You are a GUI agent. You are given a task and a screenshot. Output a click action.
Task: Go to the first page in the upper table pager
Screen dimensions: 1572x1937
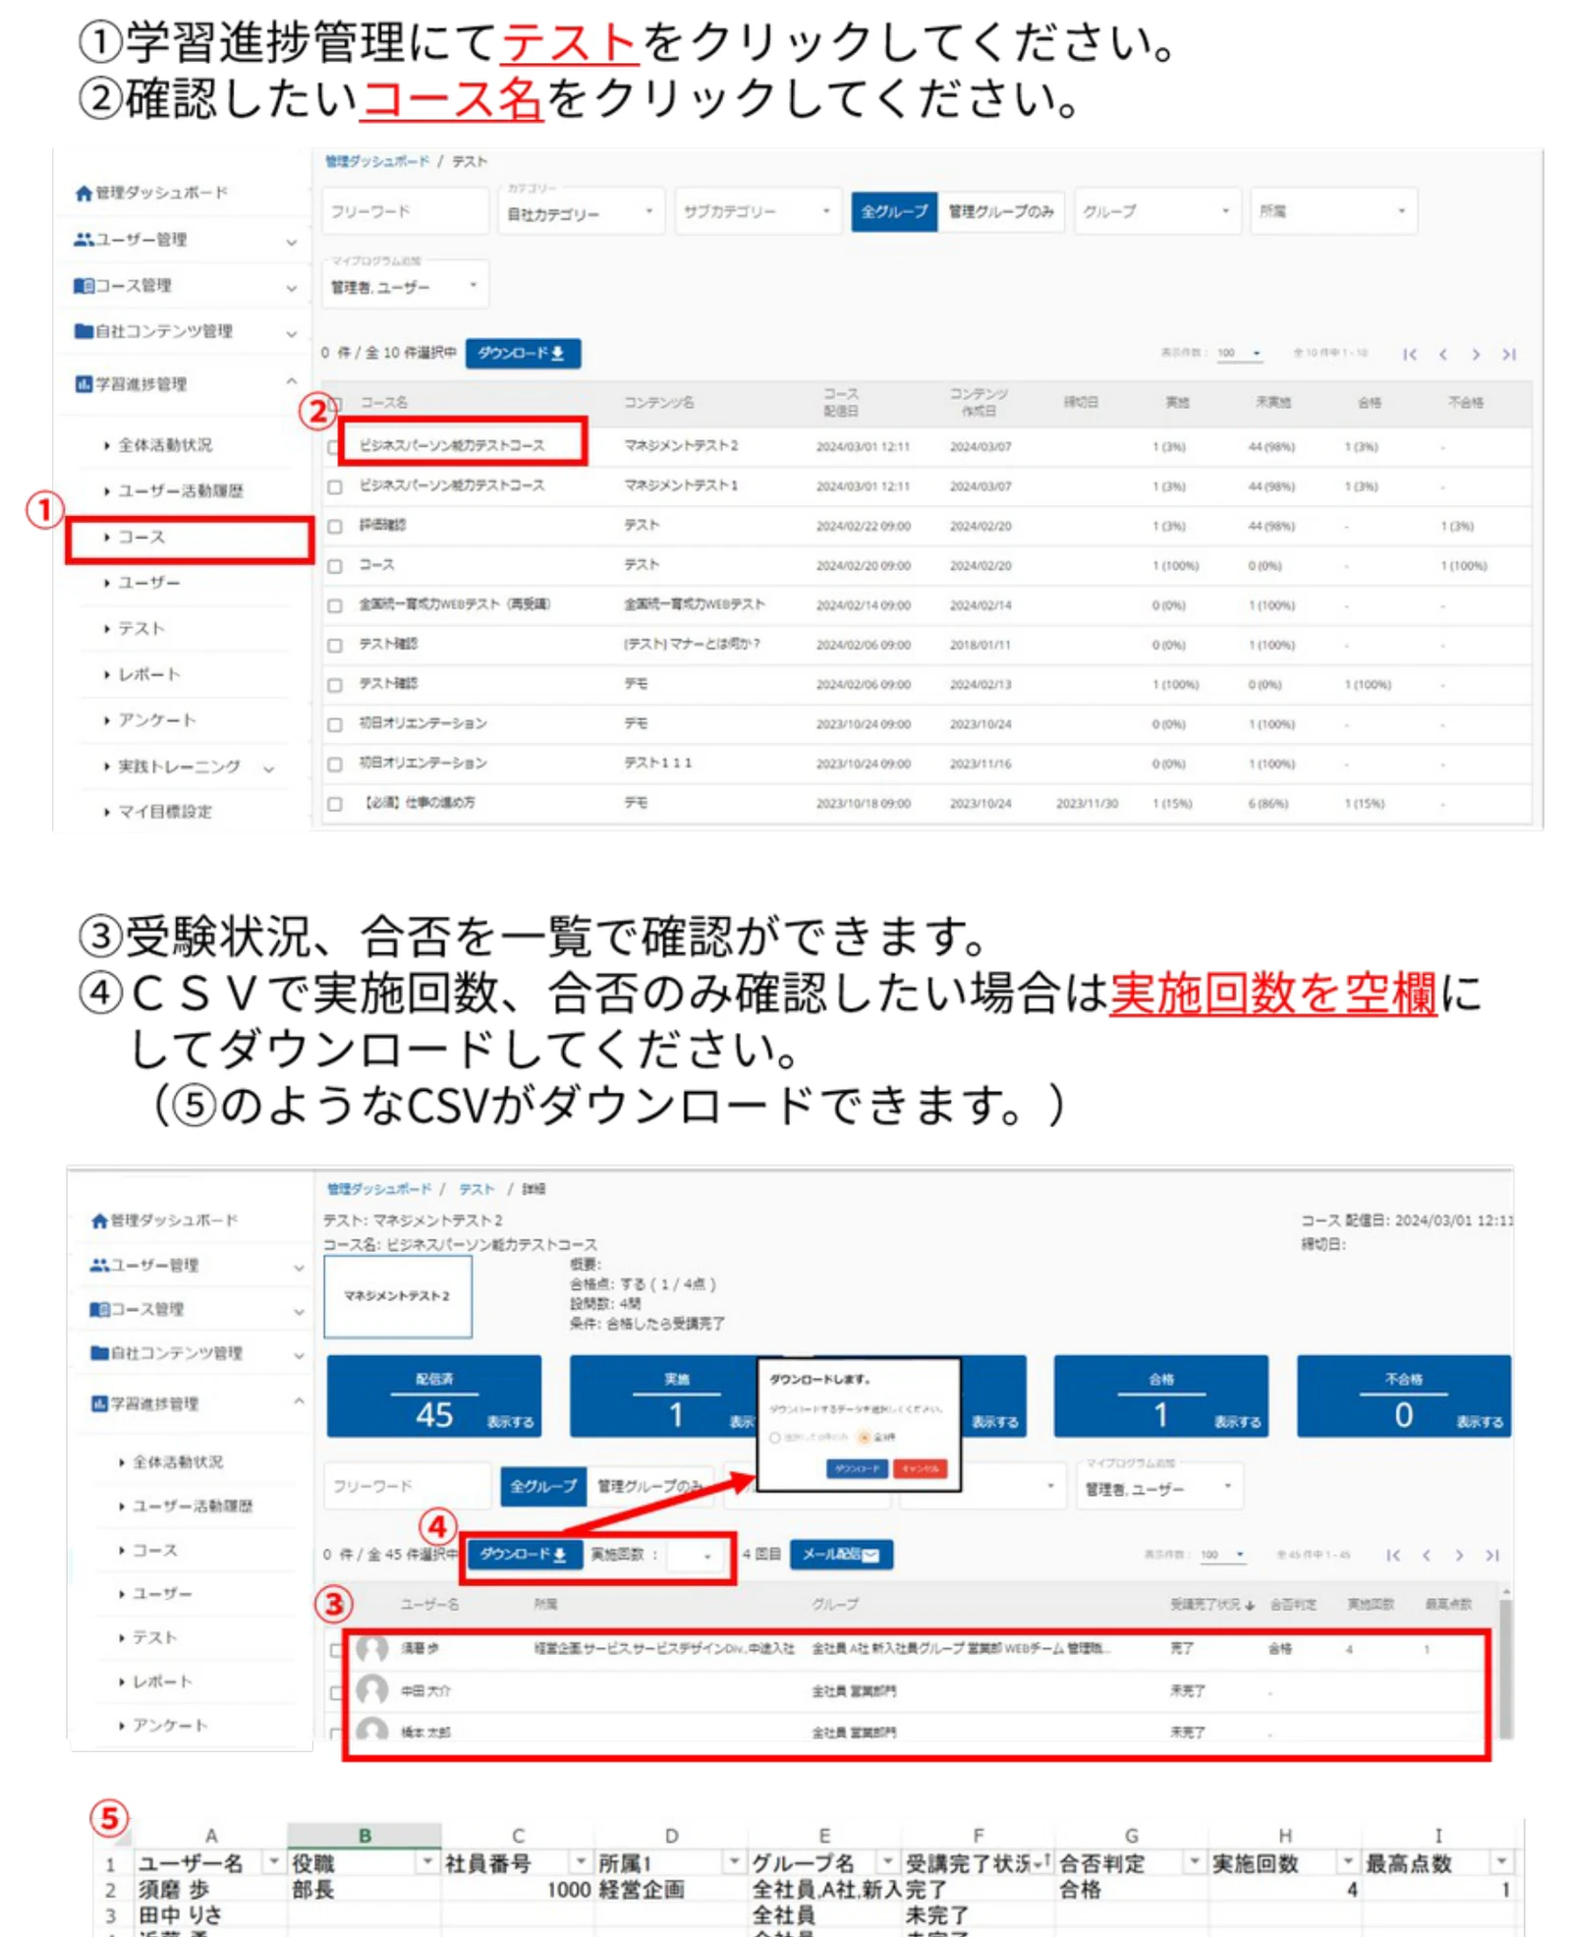[x=1410, y=354]
